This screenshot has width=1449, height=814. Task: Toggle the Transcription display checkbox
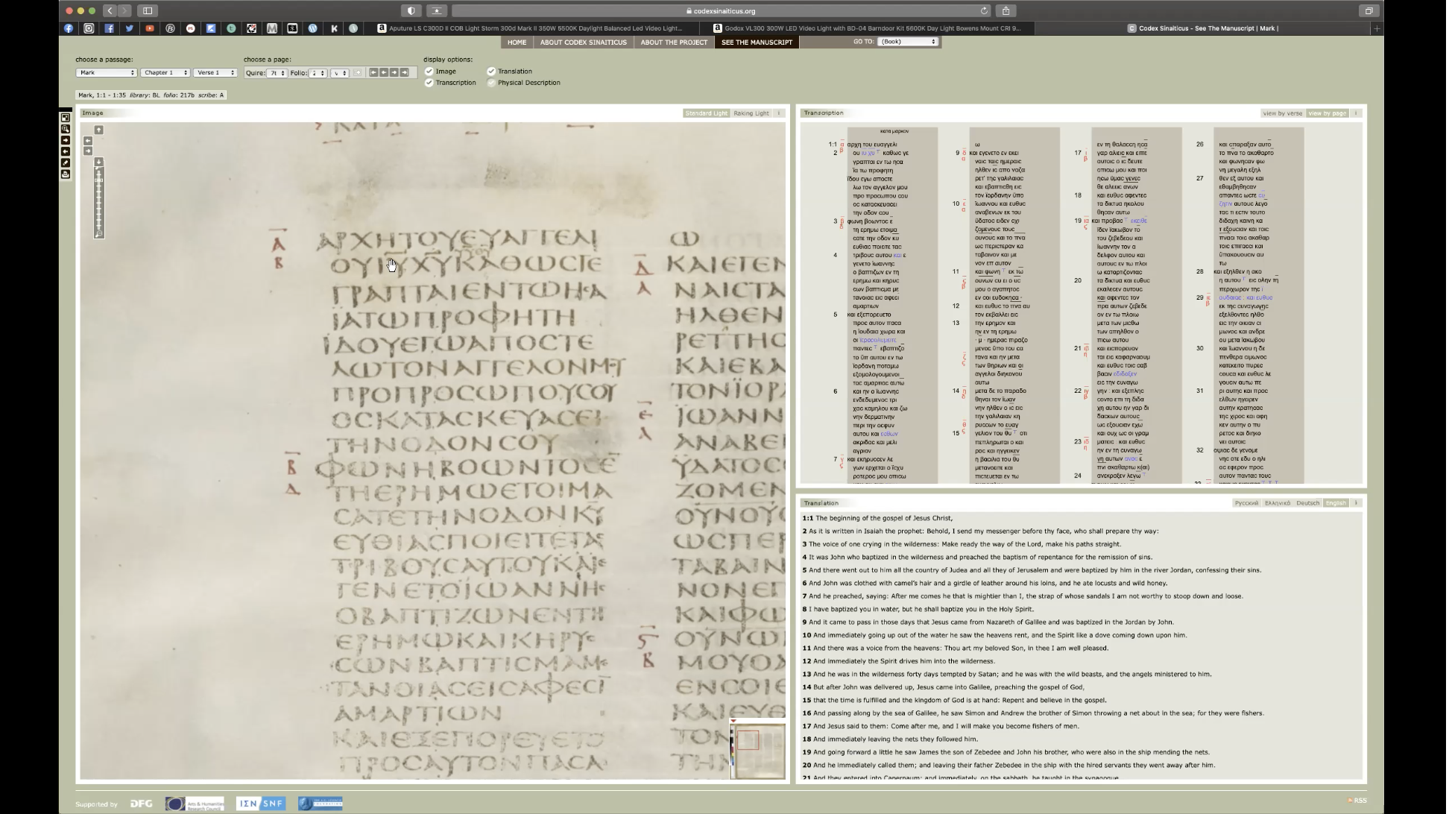pyautogui.click(x=429, y=83)
